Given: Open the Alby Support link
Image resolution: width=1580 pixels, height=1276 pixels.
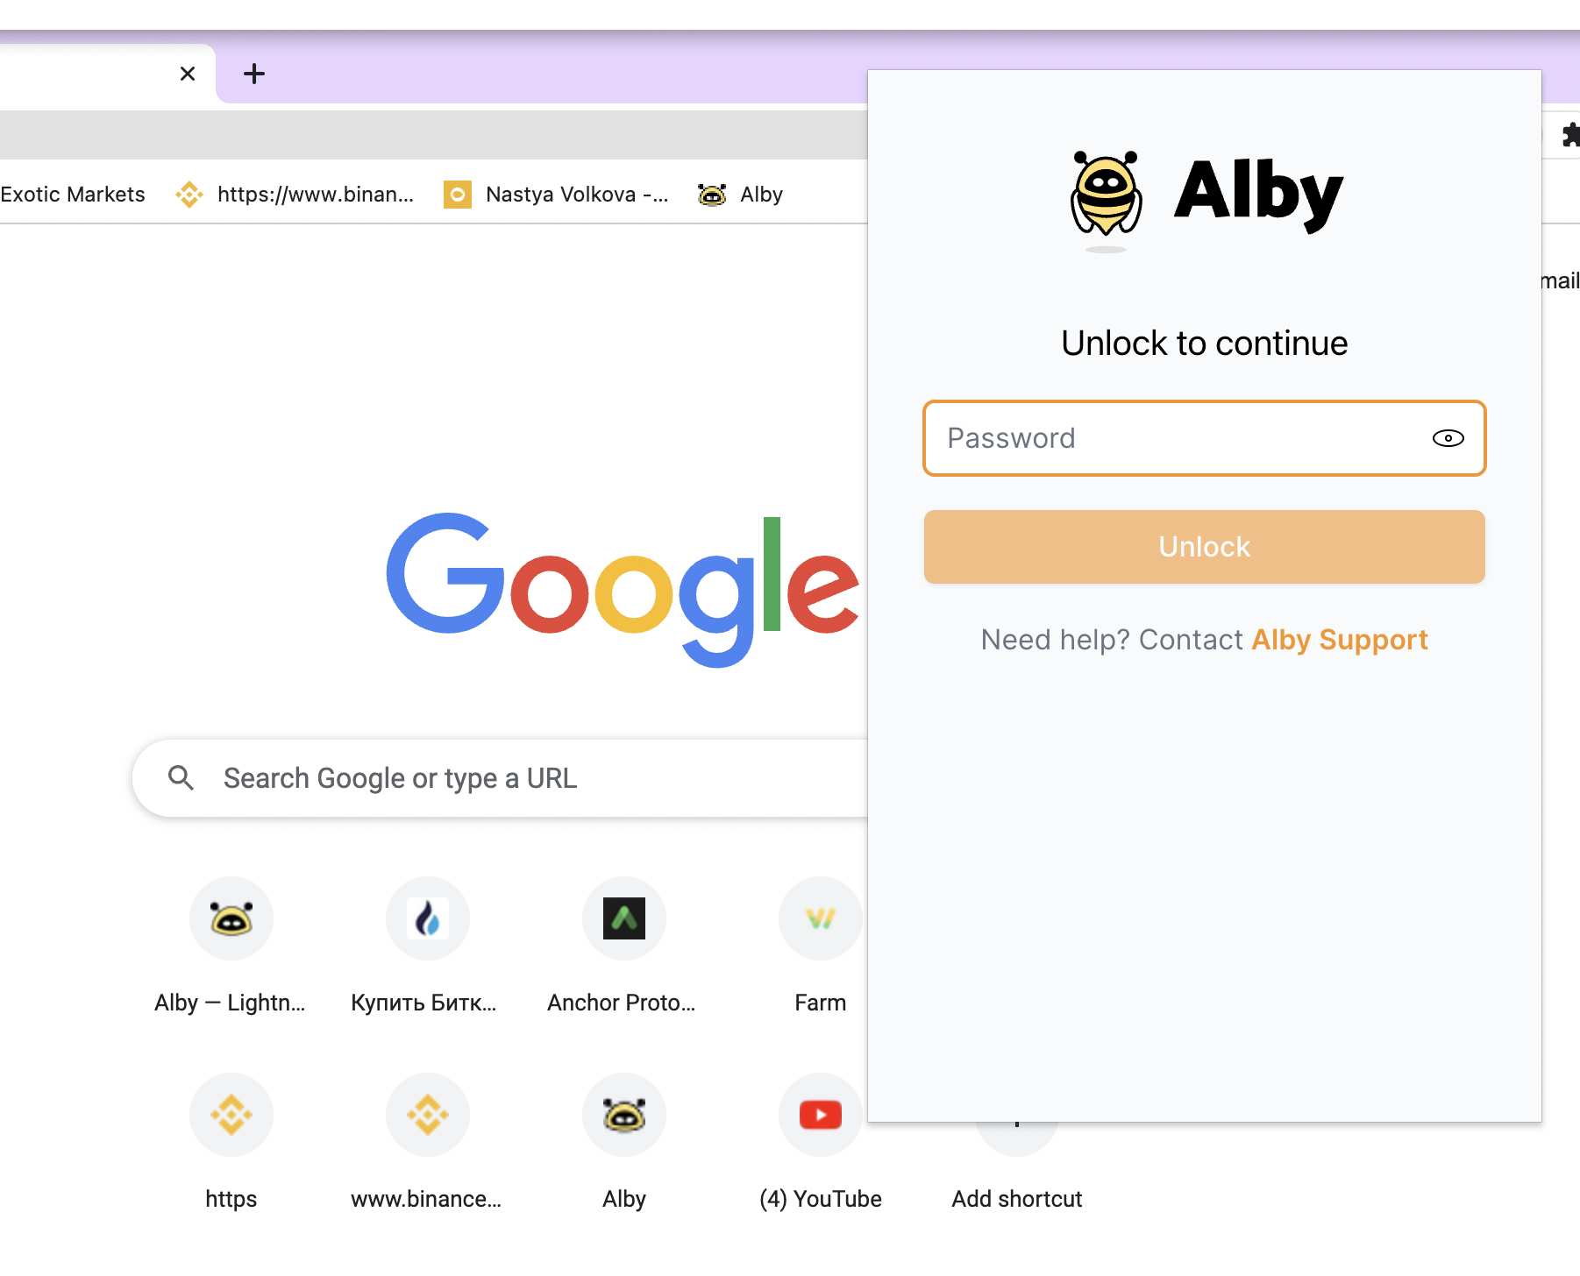Looking at the screenshot, I should tap(1339, 640).
